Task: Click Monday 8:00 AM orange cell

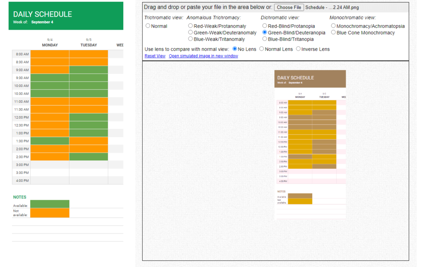Action: pyautogui.click(x=50, y=54)
